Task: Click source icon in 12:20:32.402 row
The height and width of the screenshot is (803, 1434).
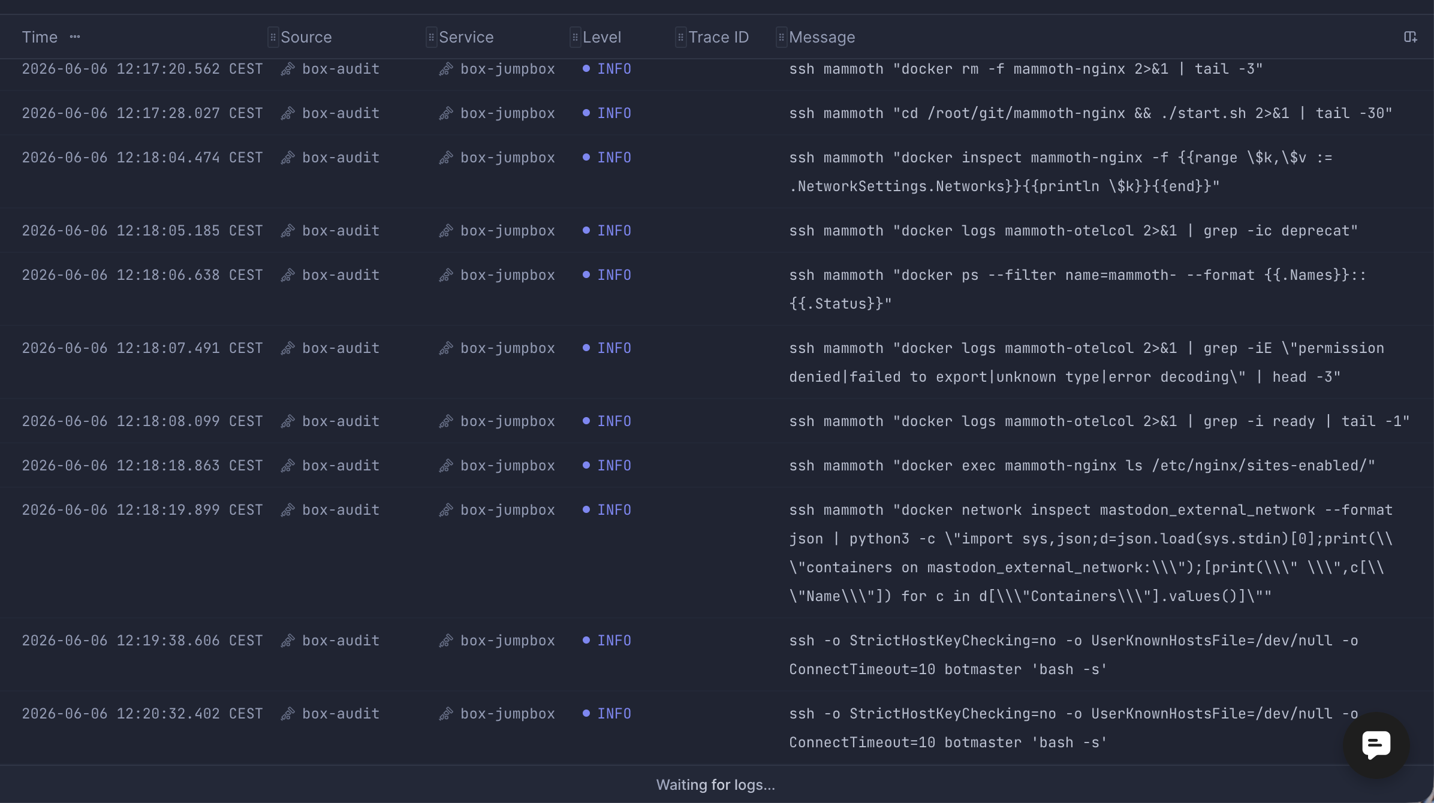Action: pyautogui.click(x=288, y=714)
